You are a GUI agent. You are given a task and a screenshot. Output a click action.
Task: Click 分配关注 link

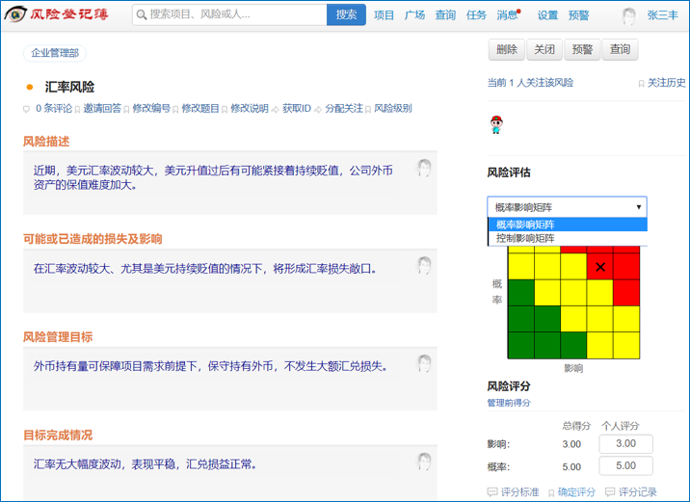[344, 108]
